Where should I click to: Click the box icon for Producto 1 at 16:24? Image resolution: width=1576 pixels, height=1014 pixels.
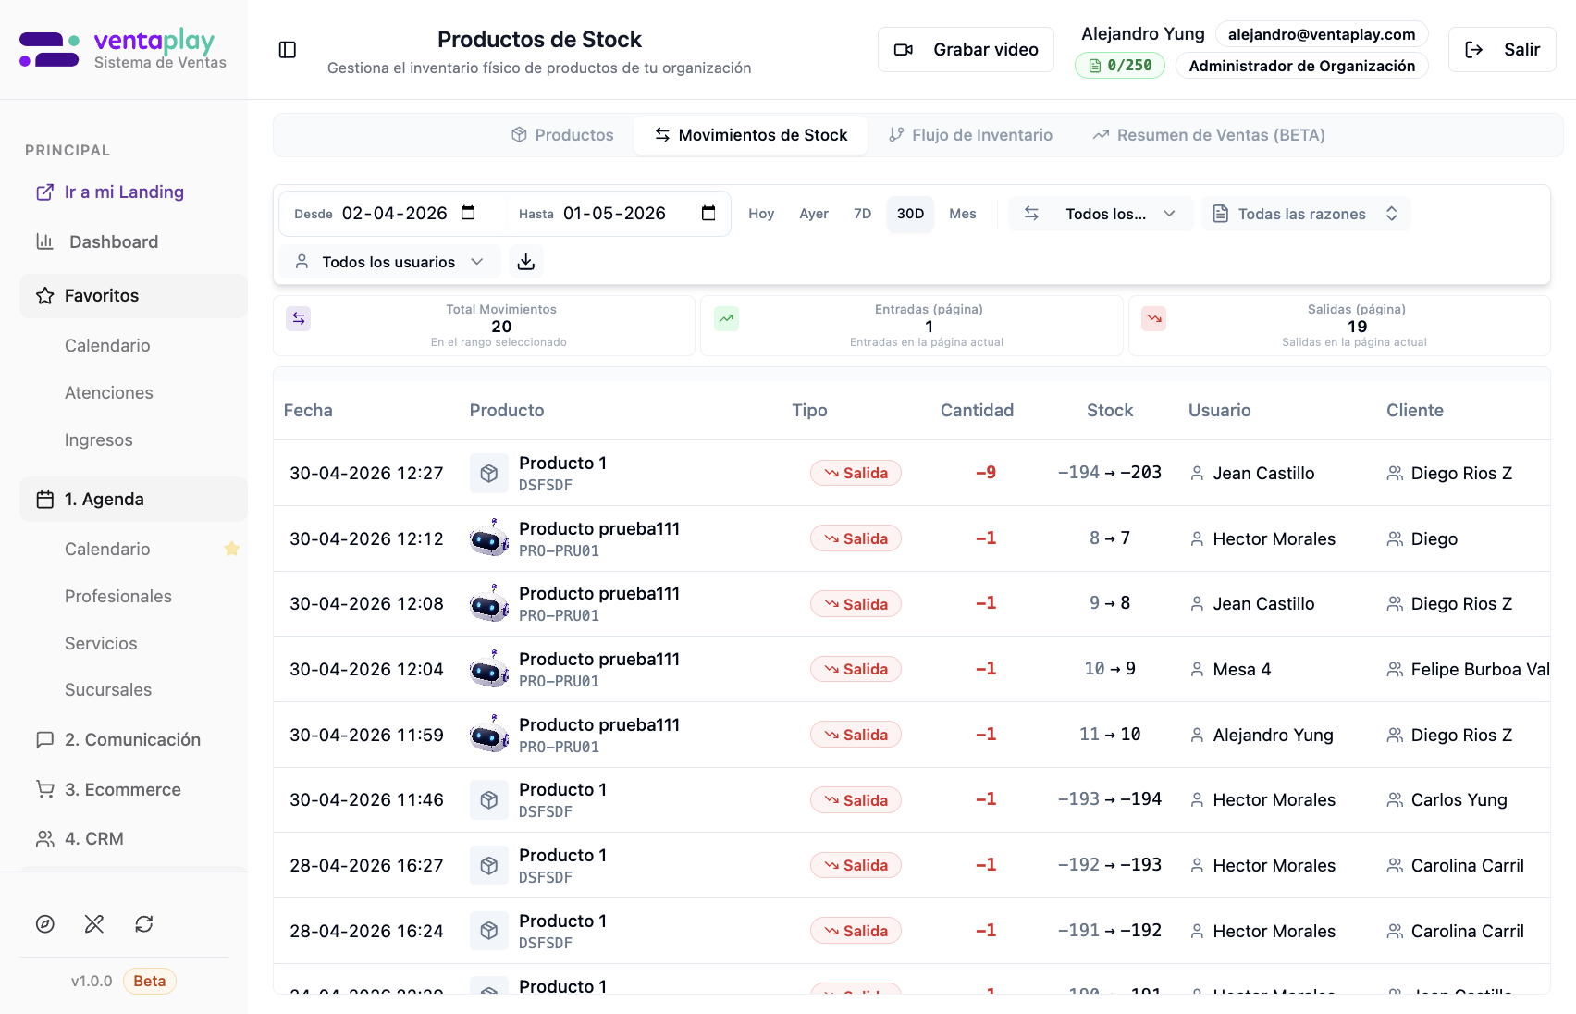point(489,931)
